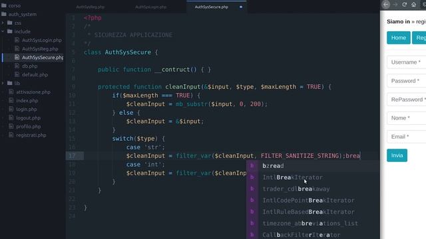The width and height of the screenshot is (426, 239).
Task: Open AuthSysLogin.php in the include folder
Action: coord(42,40)
